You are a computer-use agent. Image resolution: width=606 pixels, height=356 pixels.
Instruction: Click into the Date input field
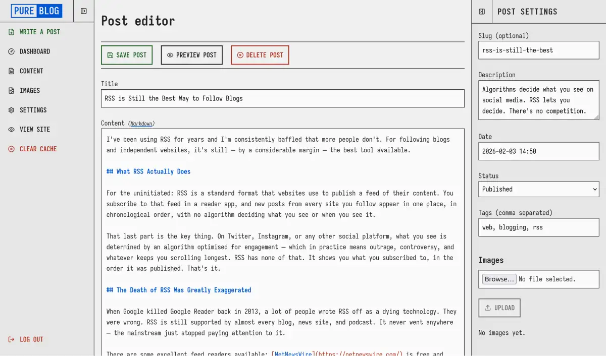[539, 151]
